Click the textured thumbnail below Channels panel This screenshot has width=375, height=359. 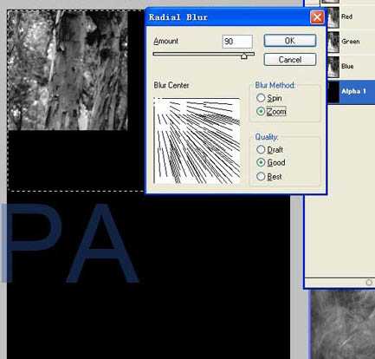point(343,324)
